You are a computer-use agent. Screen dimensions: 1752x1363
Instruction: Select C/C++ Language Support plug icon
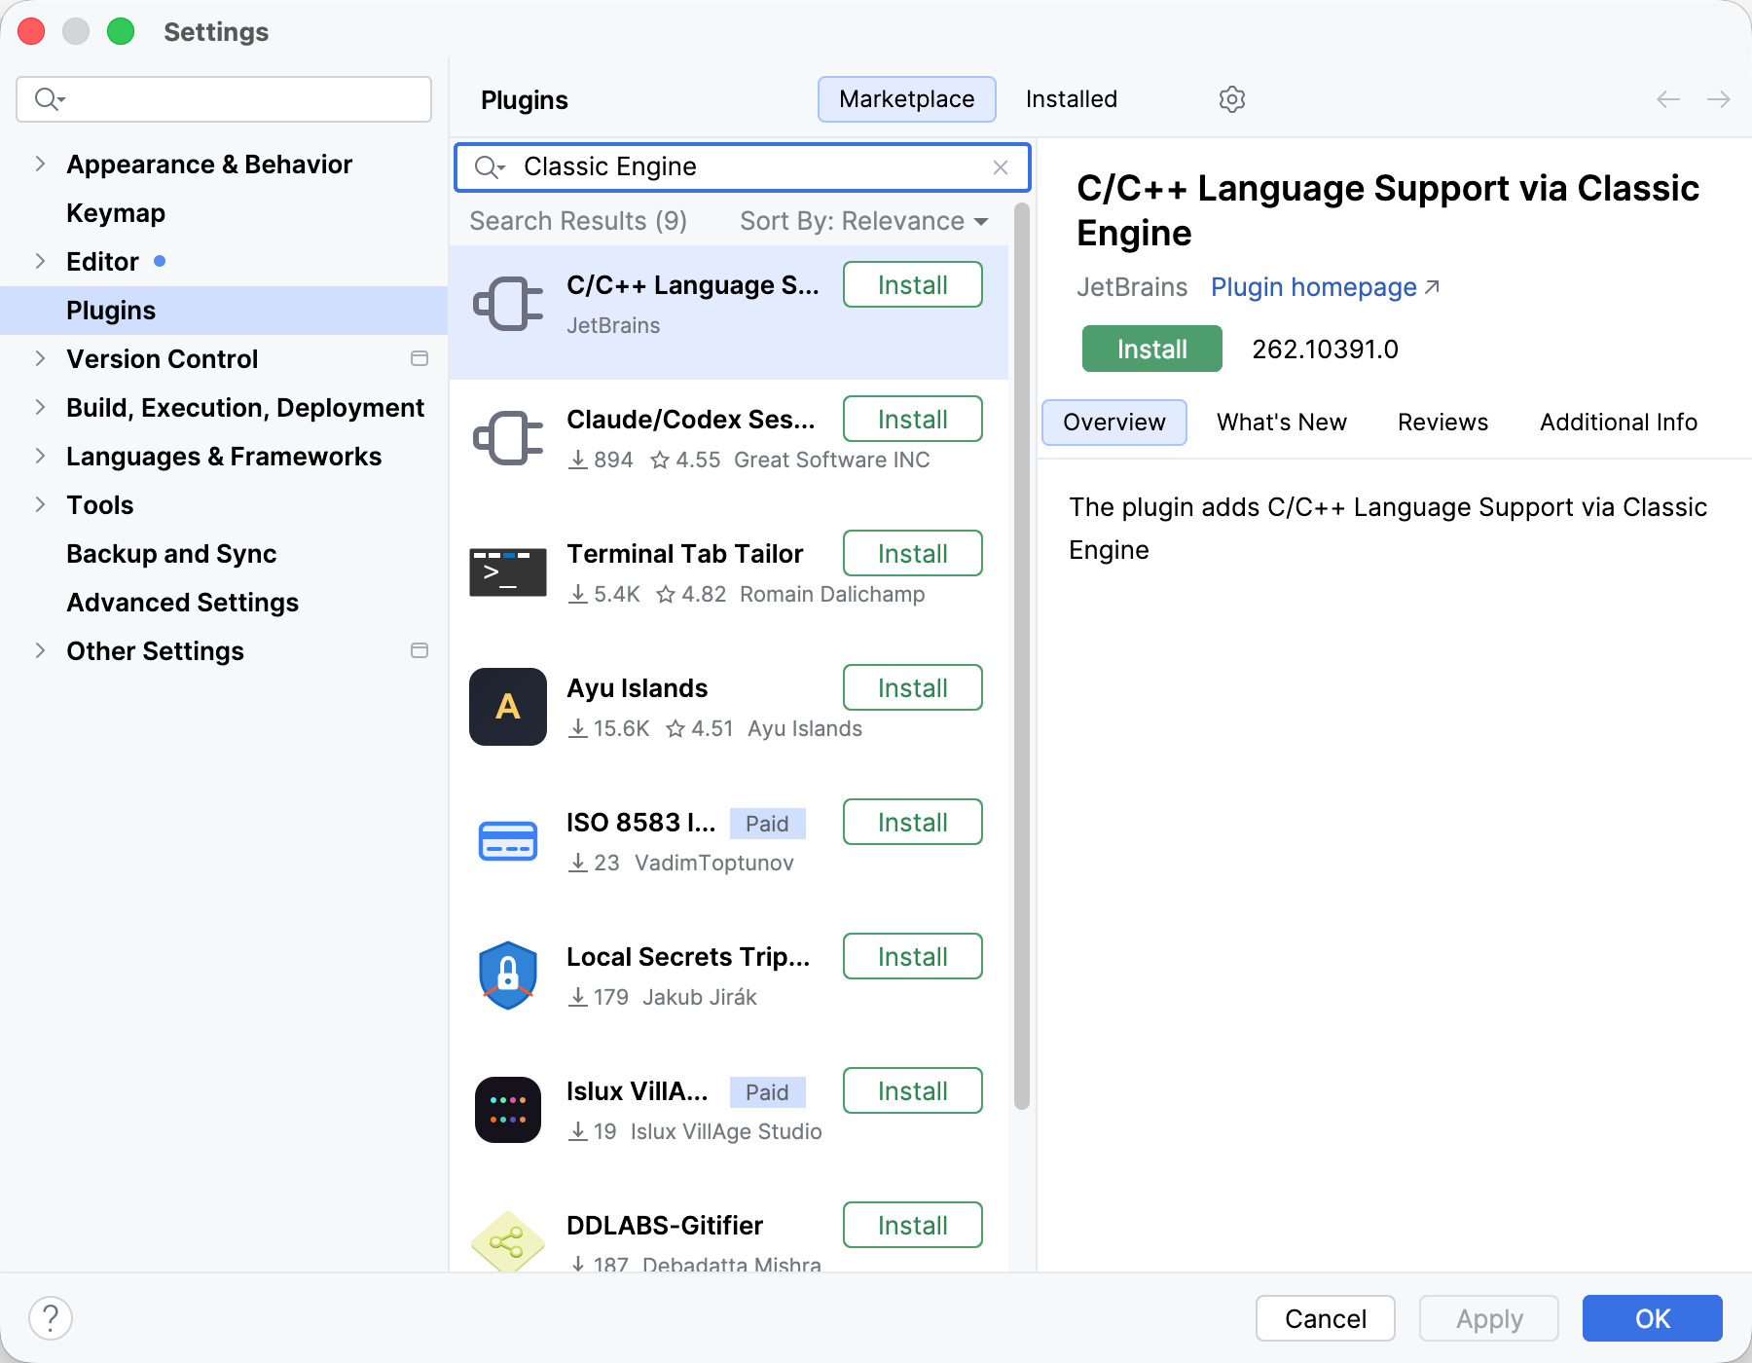click(507, 304)
